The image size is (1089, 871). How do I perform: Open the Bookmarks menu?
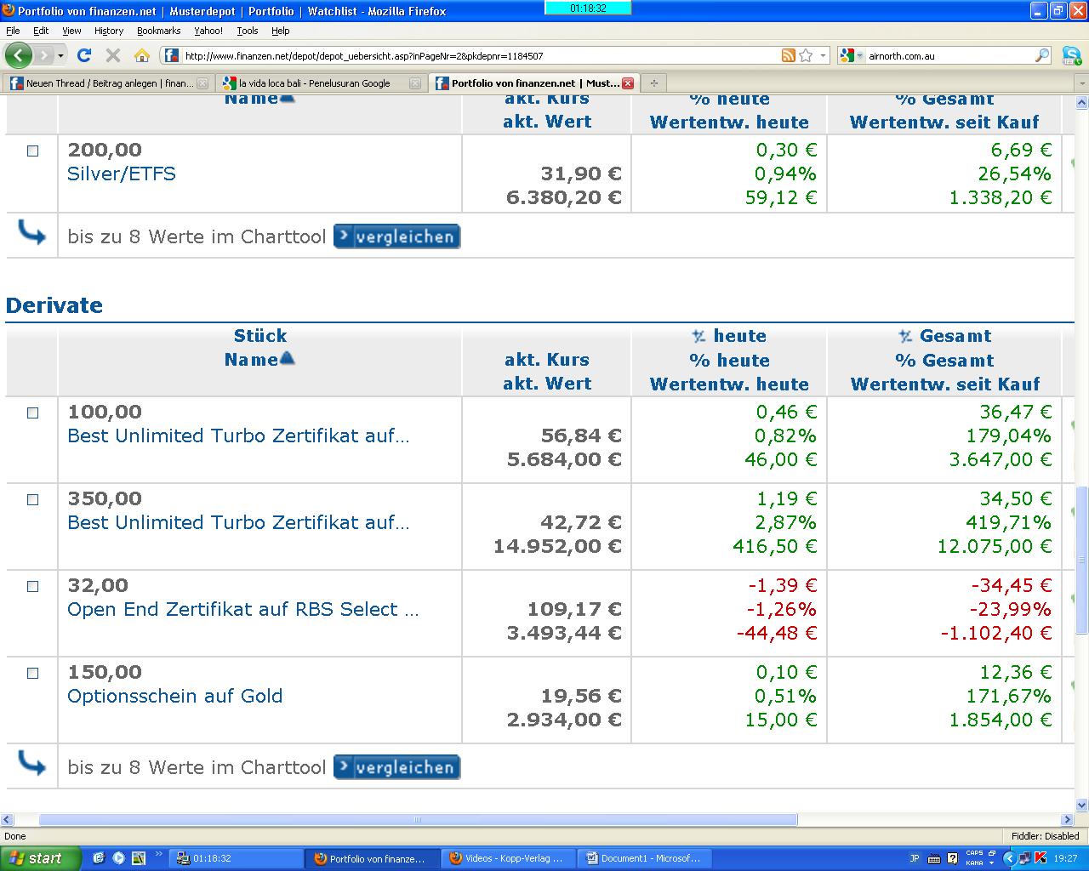tap(158, 31)
